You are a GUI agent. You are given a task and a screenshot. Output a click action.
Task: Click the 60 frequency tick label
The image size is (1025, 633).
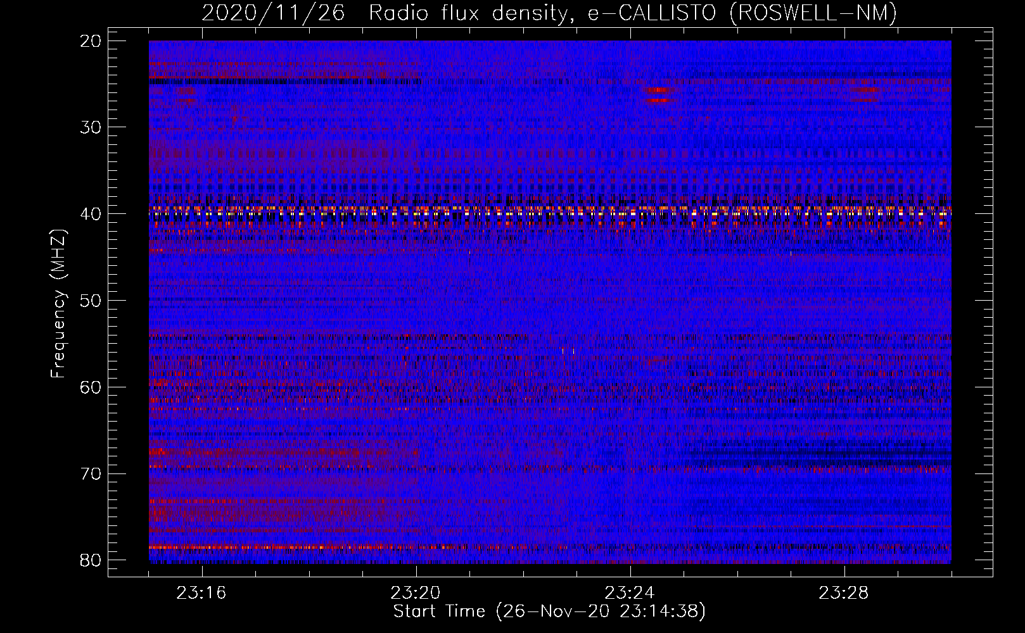pos(91,387)
